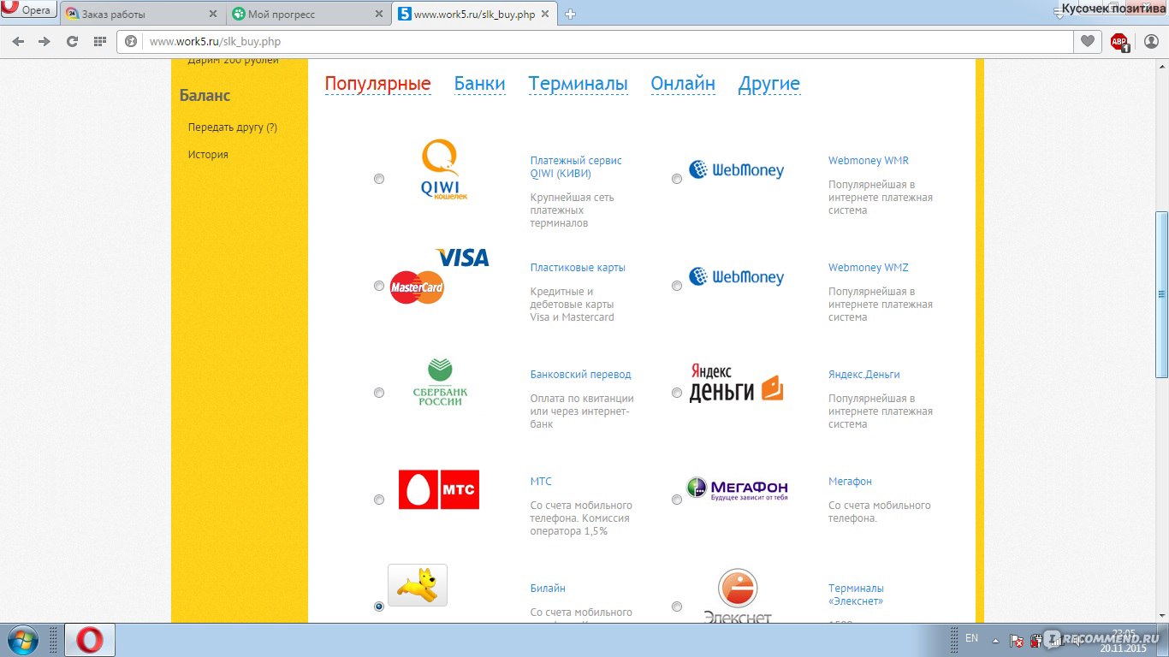This screenshot has height=657, width=1169.
Task: Select the Билайн radio button
Action: coord(379,607)
